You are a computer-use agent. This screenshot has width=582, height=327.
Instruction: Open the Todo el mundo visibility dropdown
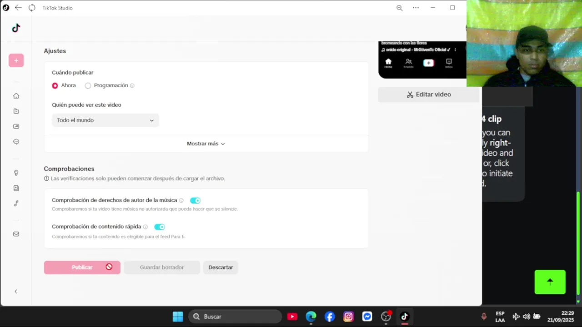point(105,120)
